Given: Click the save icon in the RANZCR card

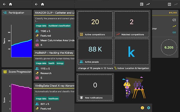Looking at the screenshot, I should 37,45.
